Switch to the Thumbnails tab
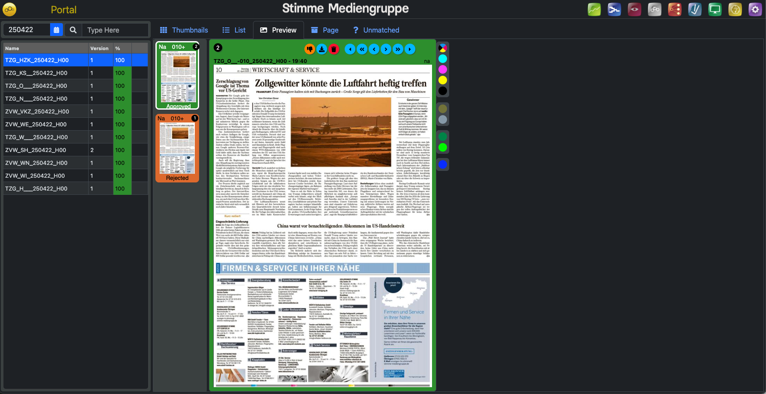This screenshot has height=394, width=766. pyautogui.click(x=184, y=30)
